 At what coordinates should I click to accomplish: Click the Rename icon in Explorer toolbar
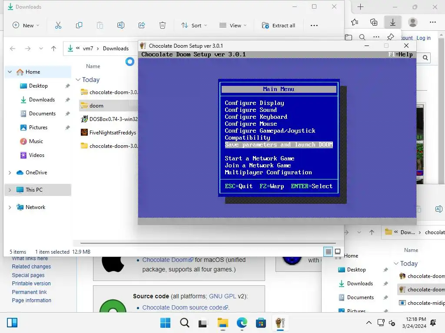click(121, 26)
